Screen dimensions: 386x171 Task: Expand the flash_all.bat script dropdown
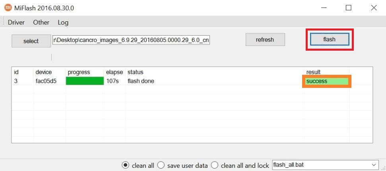click(x=374, y=164)
